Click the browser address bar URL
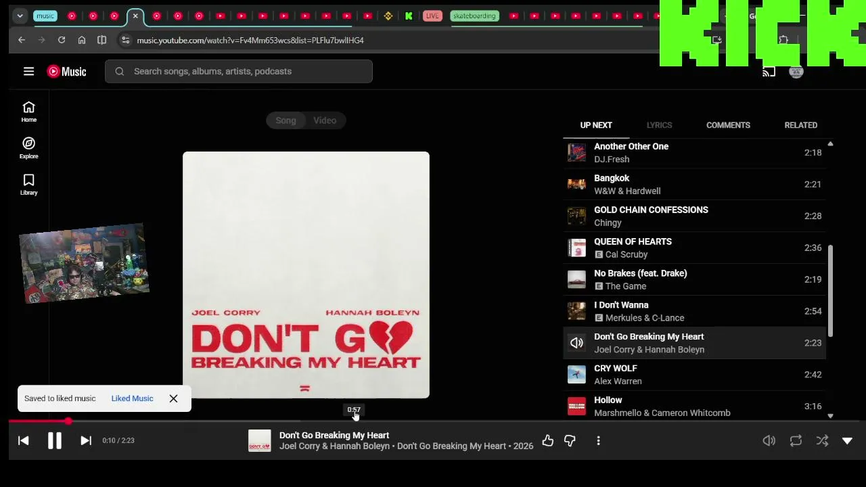Viewport: 866px width, 487px height. point(250,40)
